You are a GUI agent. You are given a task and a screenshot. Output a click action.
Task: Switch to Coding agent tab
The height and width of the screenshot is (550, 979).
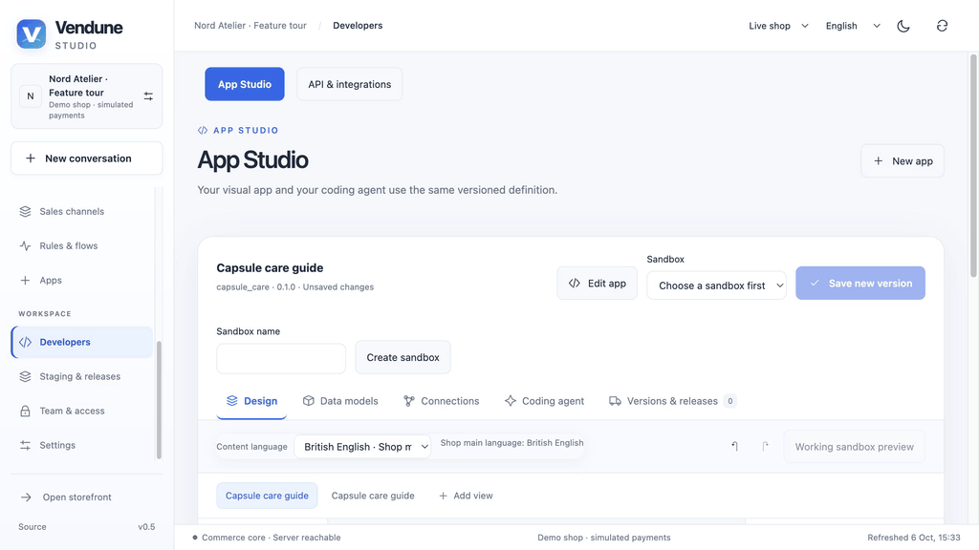pyautogui.click(x=544, y=401)
